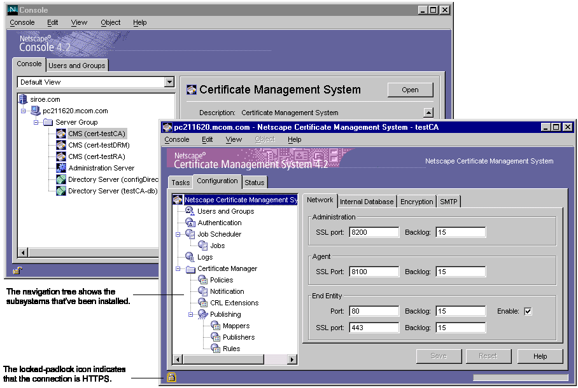Click the Server Group folder icon
578x388 pixels.
[48, 122]
